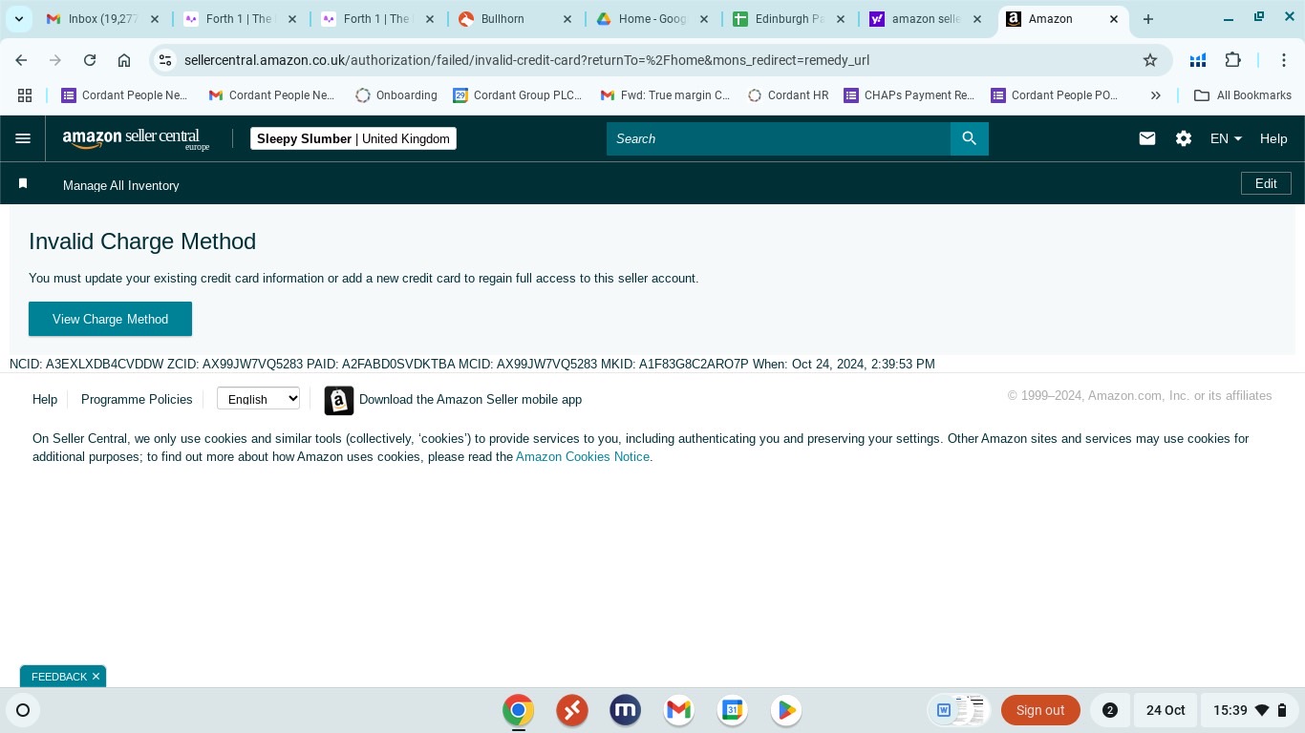Open the Cordant People PO... bookmark
The height and width of the screenshot is (733, 1305).
point(1055,95)
